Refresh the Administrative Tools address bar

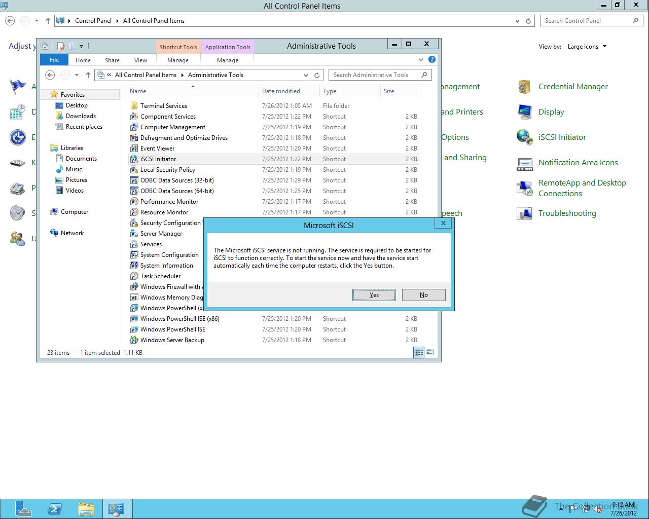coord(317,75)
